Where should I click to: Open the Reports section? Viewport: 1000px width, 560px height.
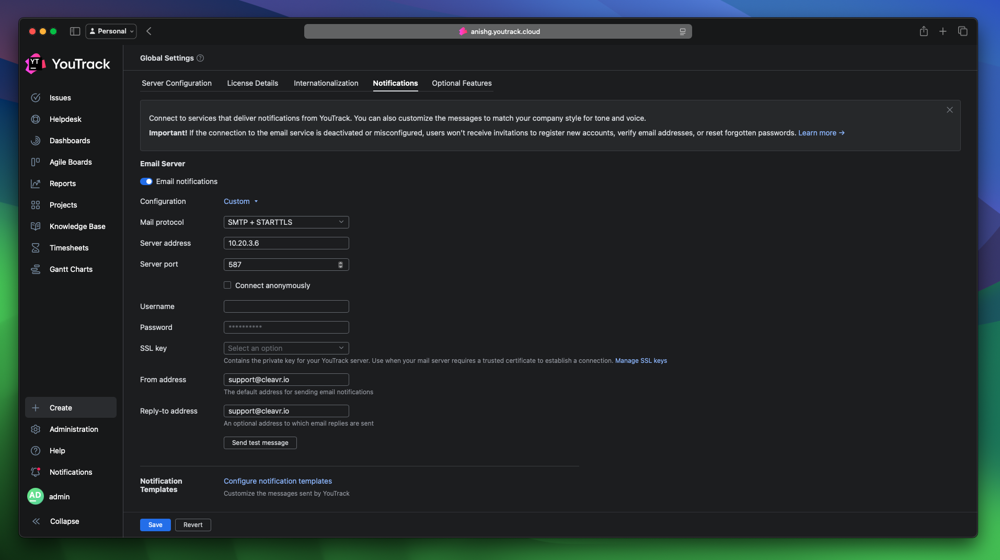pos(62,184)
